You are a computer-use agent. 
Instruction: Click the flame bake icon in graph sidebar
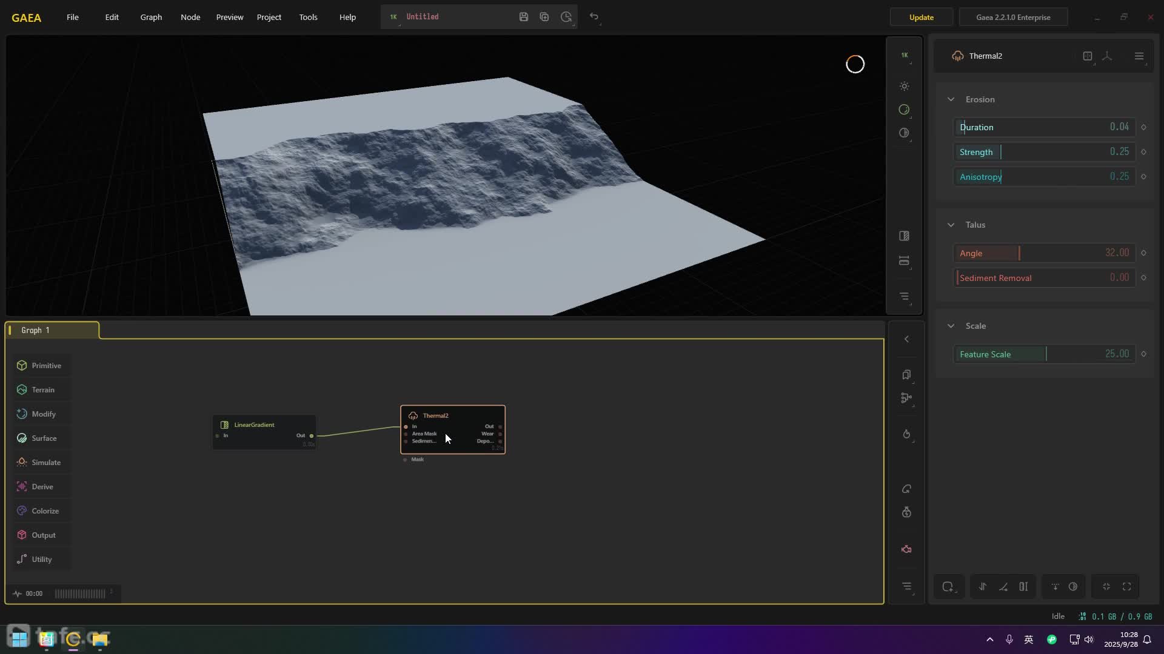pyautogui.click(x=906, y=434)
